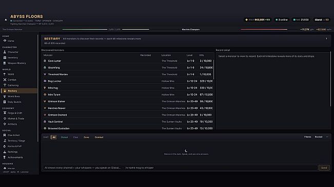
Task: Click the 3 online players indicator
Action: tap(282, 20)
